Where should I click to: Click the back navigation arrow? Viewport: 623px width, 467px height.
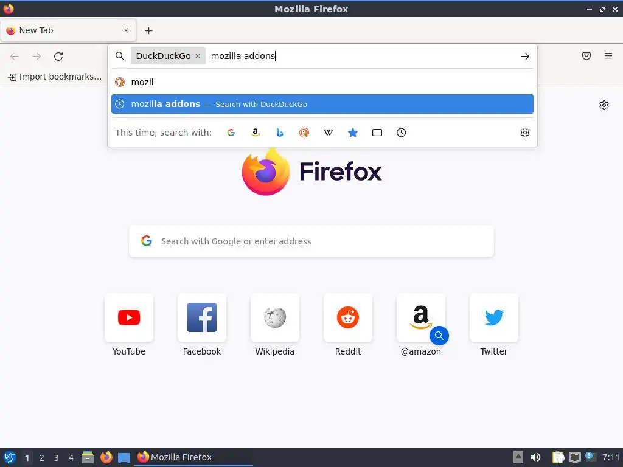click(x=15, y=57)
